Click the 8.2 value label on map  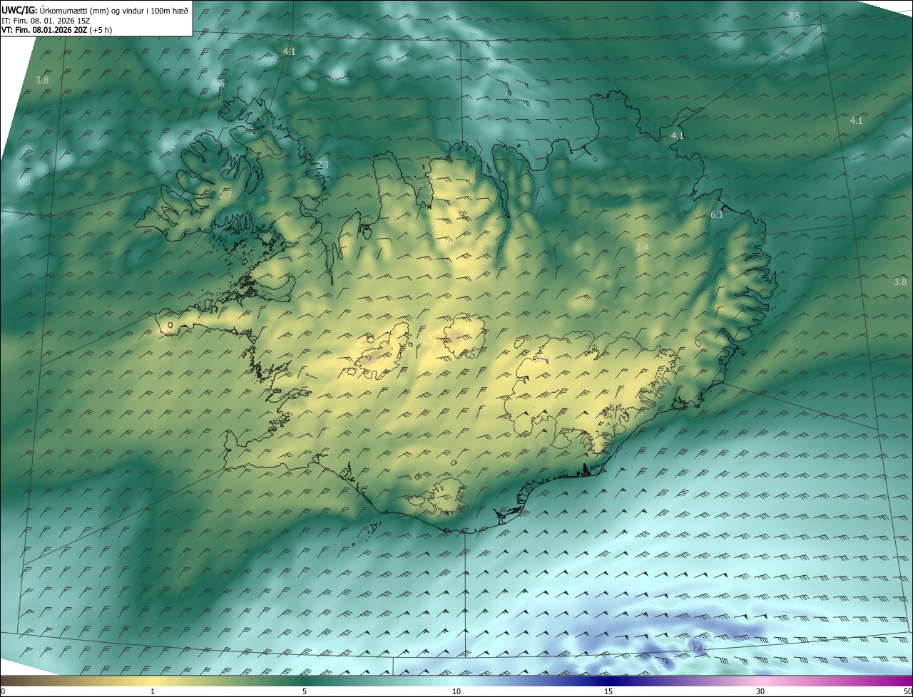(169, 145)
